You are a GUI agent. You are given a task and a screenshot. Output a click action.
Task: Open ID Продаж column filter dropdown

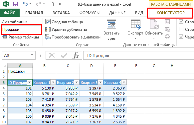(x=29, y=82)
